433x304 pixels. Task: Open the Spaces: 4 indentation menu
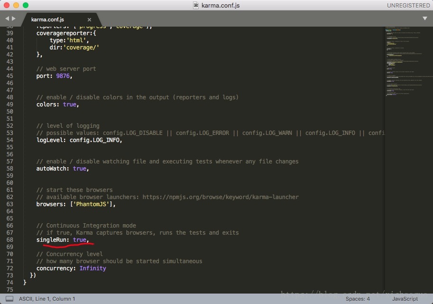358,299
